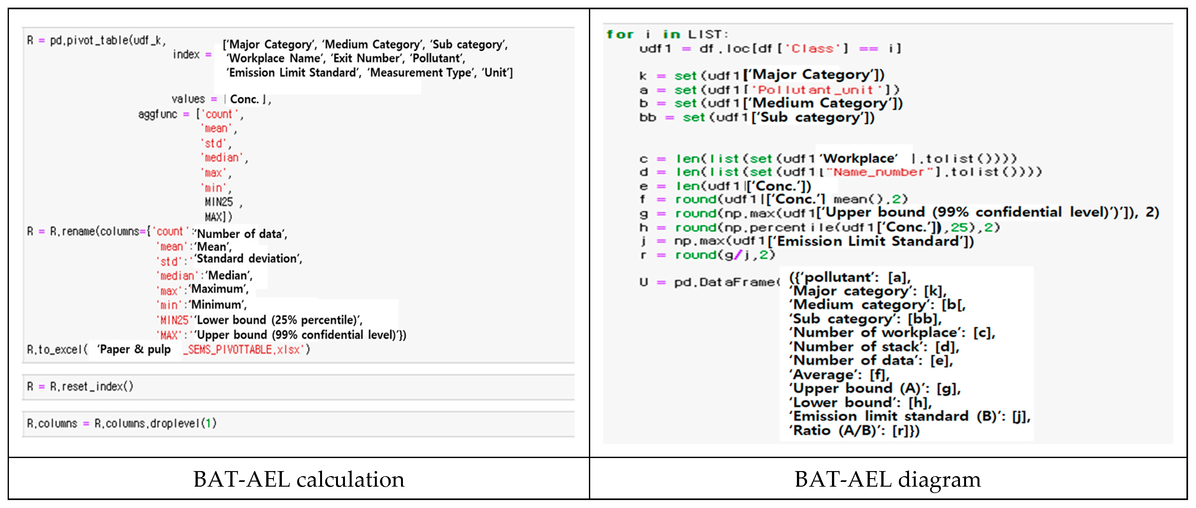Click the 'Ratio (A/B)': [r] entry
Viewport: 1196px width, 508px height.
click(x=854, y=431)
